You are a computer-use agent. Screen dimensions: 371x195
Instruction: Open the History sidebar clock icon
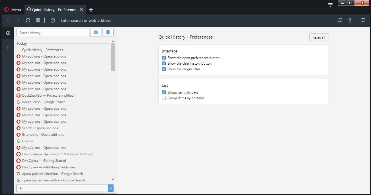click(x=8, y=33)
